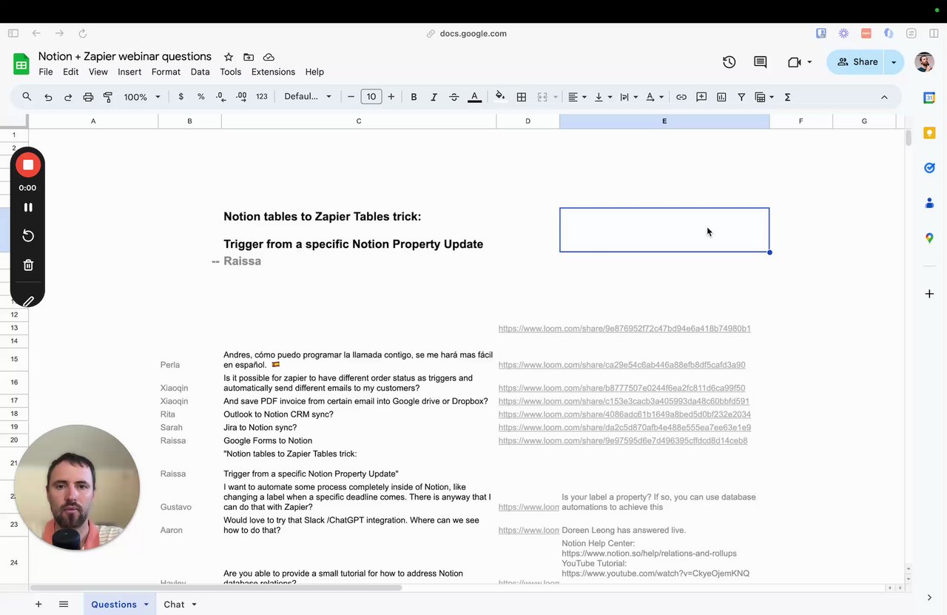
Task: Open the Sheets home icon
Action: (x=21, y=64)
